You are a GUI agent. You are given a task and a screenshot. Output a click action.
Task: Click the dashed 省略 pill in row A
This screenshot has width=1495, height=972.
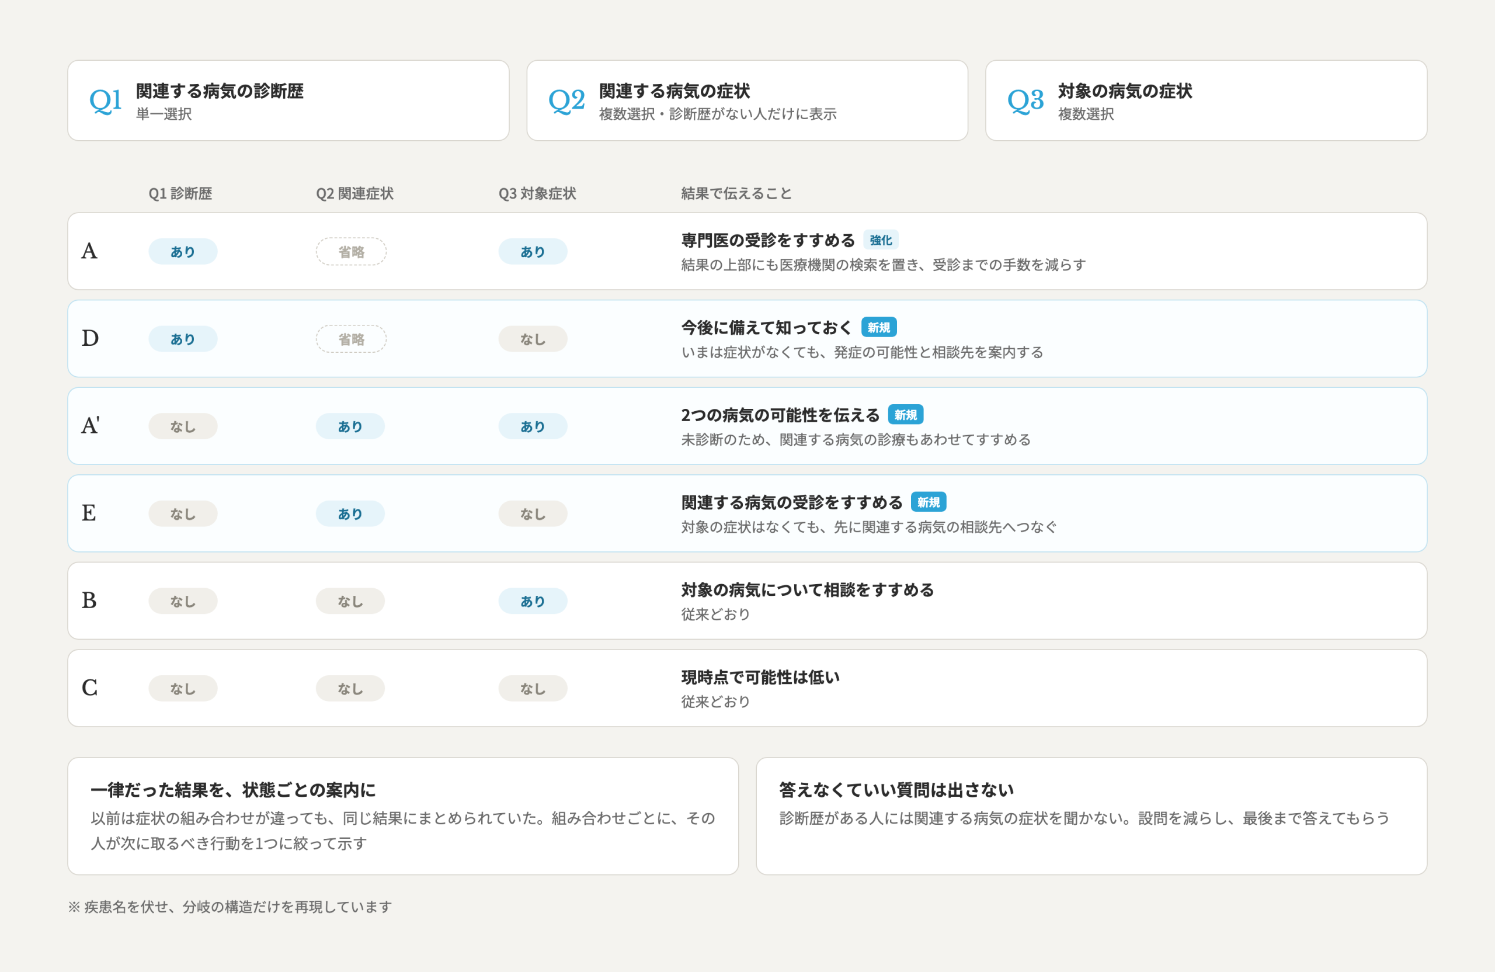coord(351,251)
